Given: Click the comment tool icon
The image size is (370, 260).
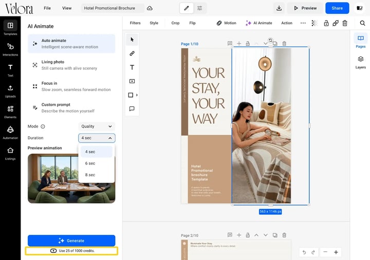Looking at the screenshot, I should tap(132, 108).
